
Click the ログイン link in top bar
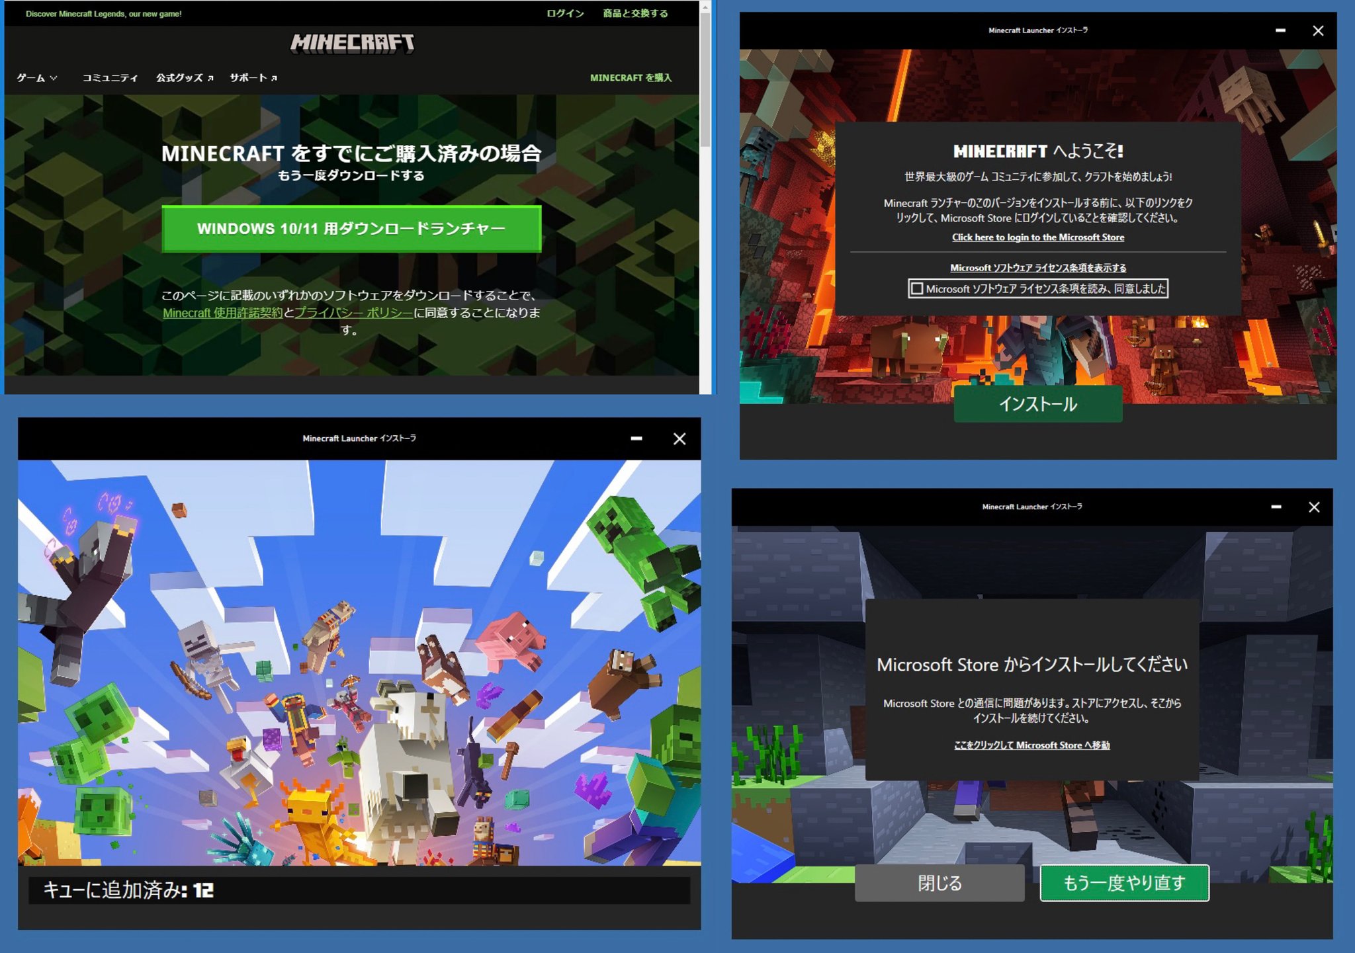(565, 13)
